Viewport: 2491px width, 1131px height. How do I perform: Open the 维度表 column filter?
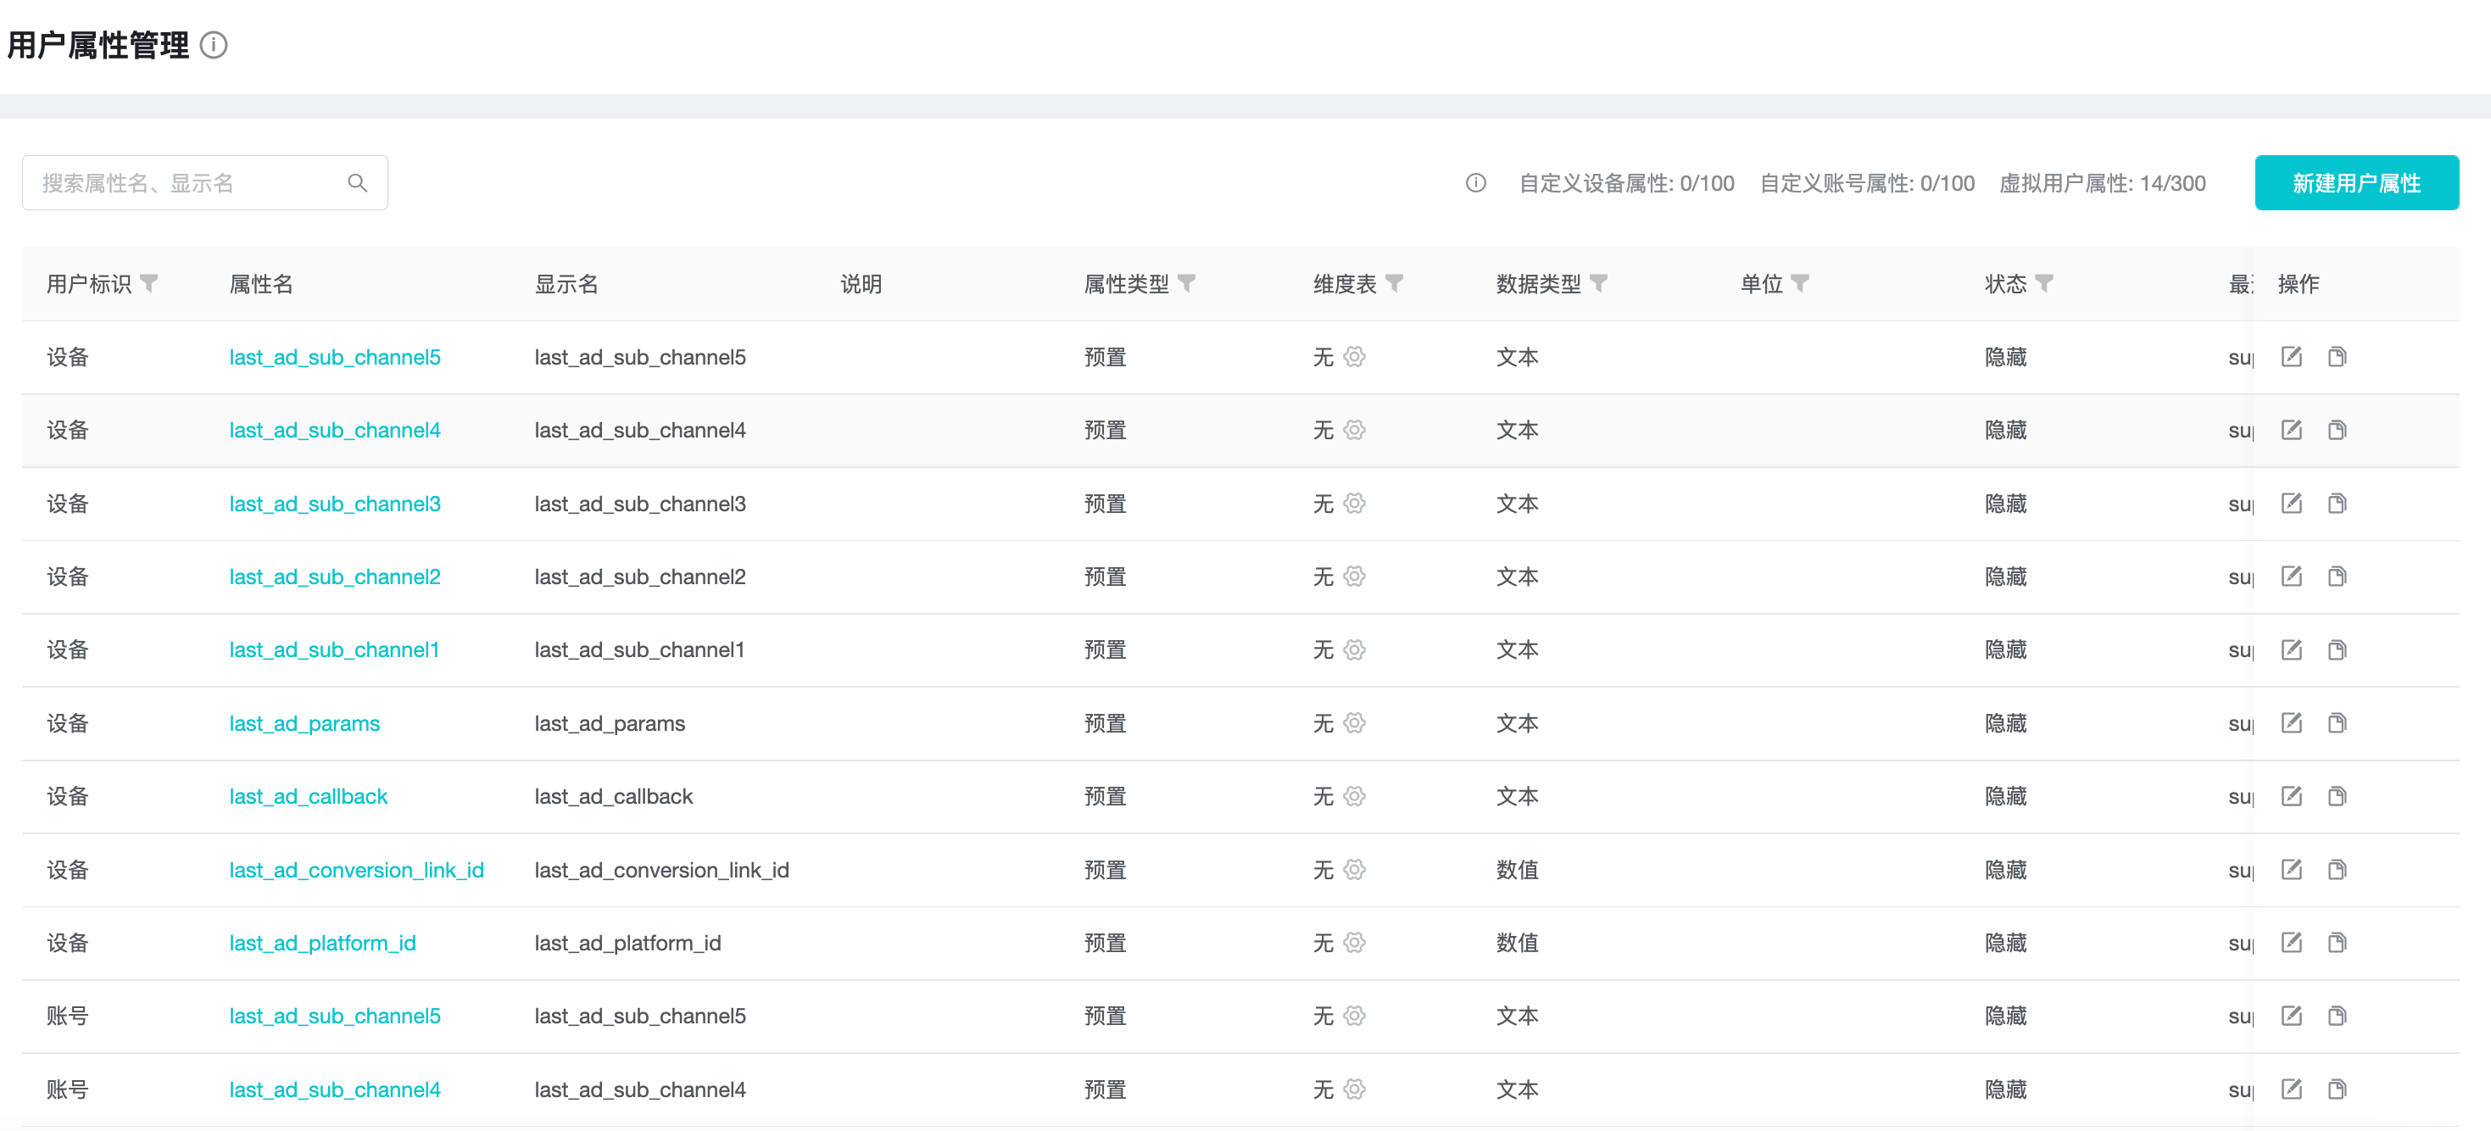1394,283
